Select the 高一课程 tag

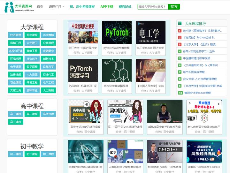coord(16,114)
